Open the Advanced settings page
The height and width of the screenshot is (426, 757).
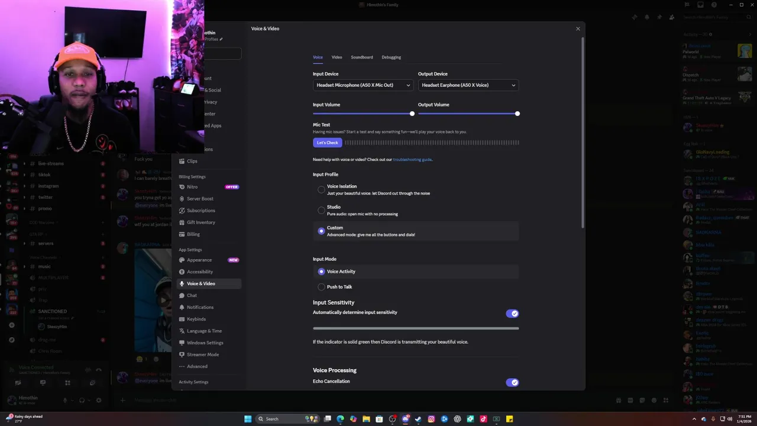[x=208, y=366]
